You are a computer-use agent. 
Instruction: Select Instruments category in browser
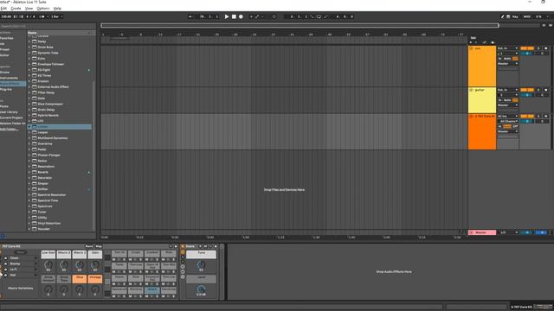pyautogui.click(x=10, y=78)
